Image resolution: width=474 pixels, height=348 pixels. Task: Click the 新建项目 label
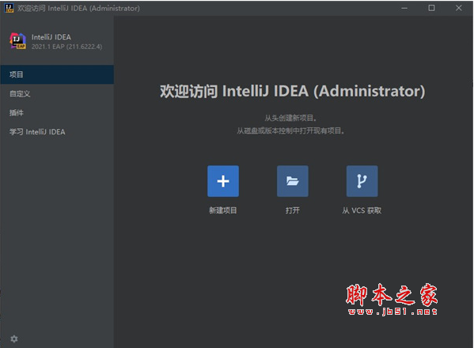pyautogui.click(x=223, y=210)
